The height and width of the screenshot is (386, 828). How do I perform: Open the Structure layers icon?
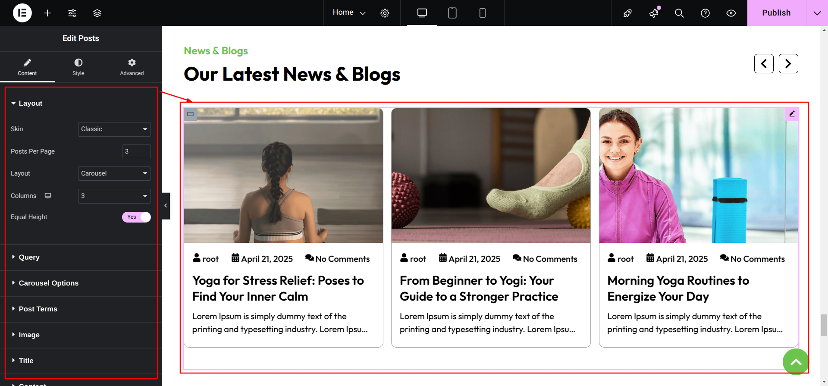[x=97, y=13]
